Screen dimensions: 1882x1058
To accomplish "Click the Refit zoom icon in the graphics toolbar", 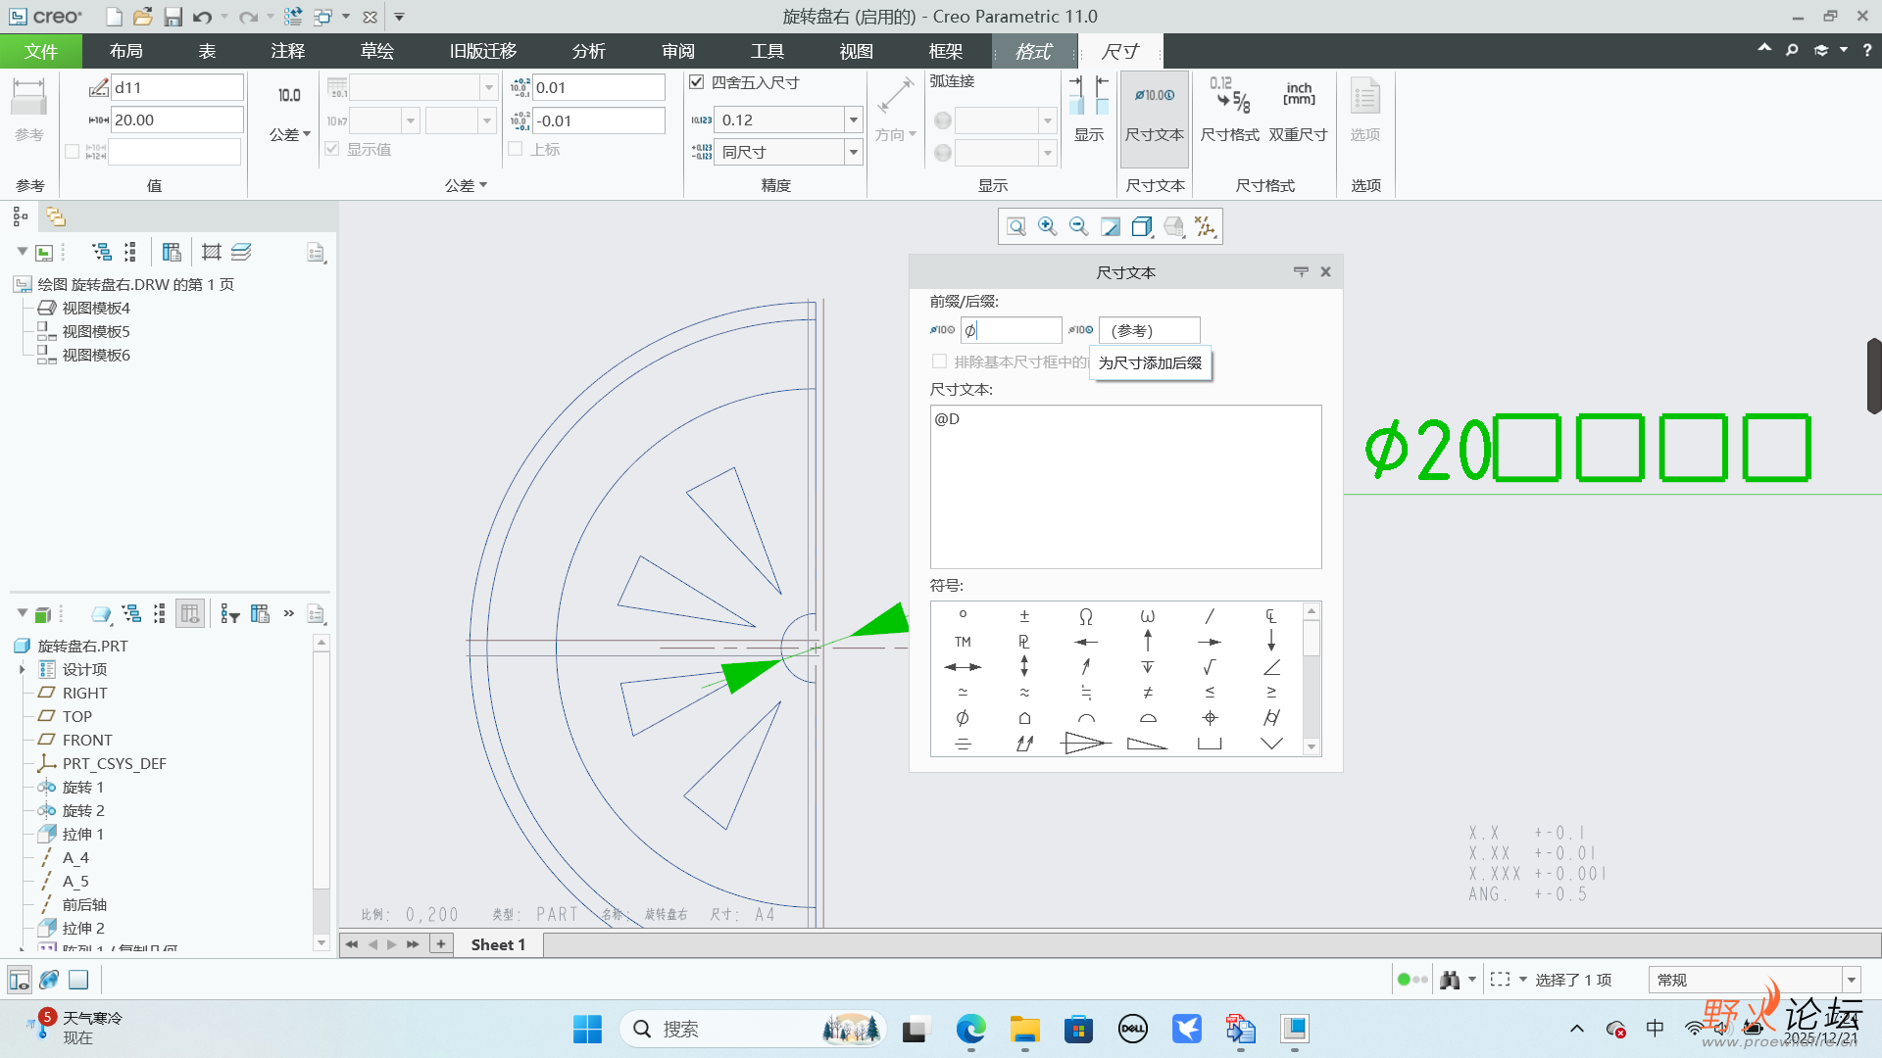I will pyautogui.click(x=1016, y=227).
